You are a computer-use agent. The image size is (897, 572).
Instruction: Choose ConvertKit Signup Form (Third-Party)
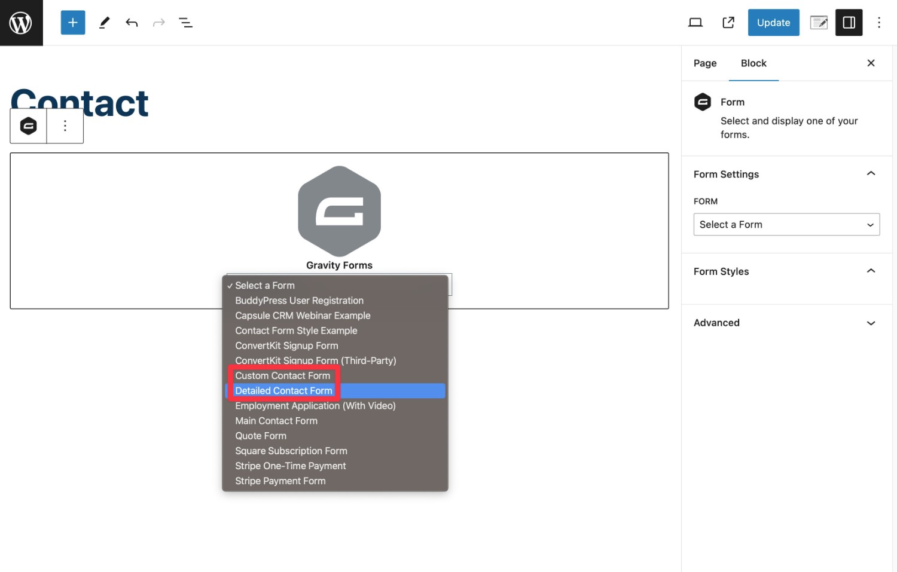click(335, 360)
